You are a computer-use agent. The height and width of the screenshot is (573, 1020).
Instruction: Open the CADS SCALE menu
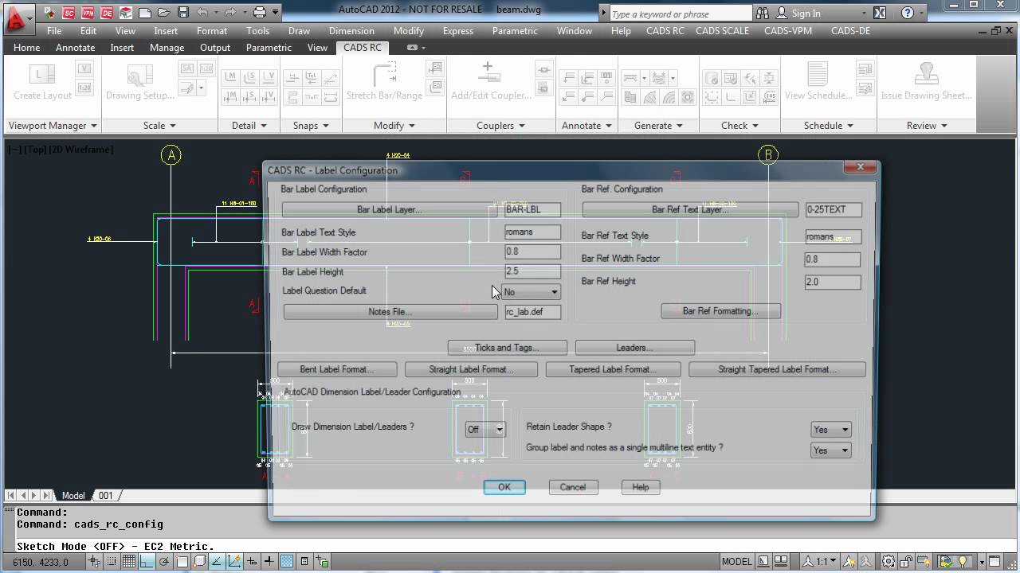(x=722, y=31)
